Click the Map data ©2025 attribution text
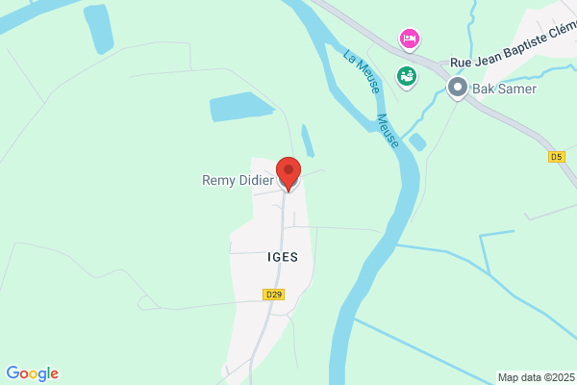 coord(537,377)
